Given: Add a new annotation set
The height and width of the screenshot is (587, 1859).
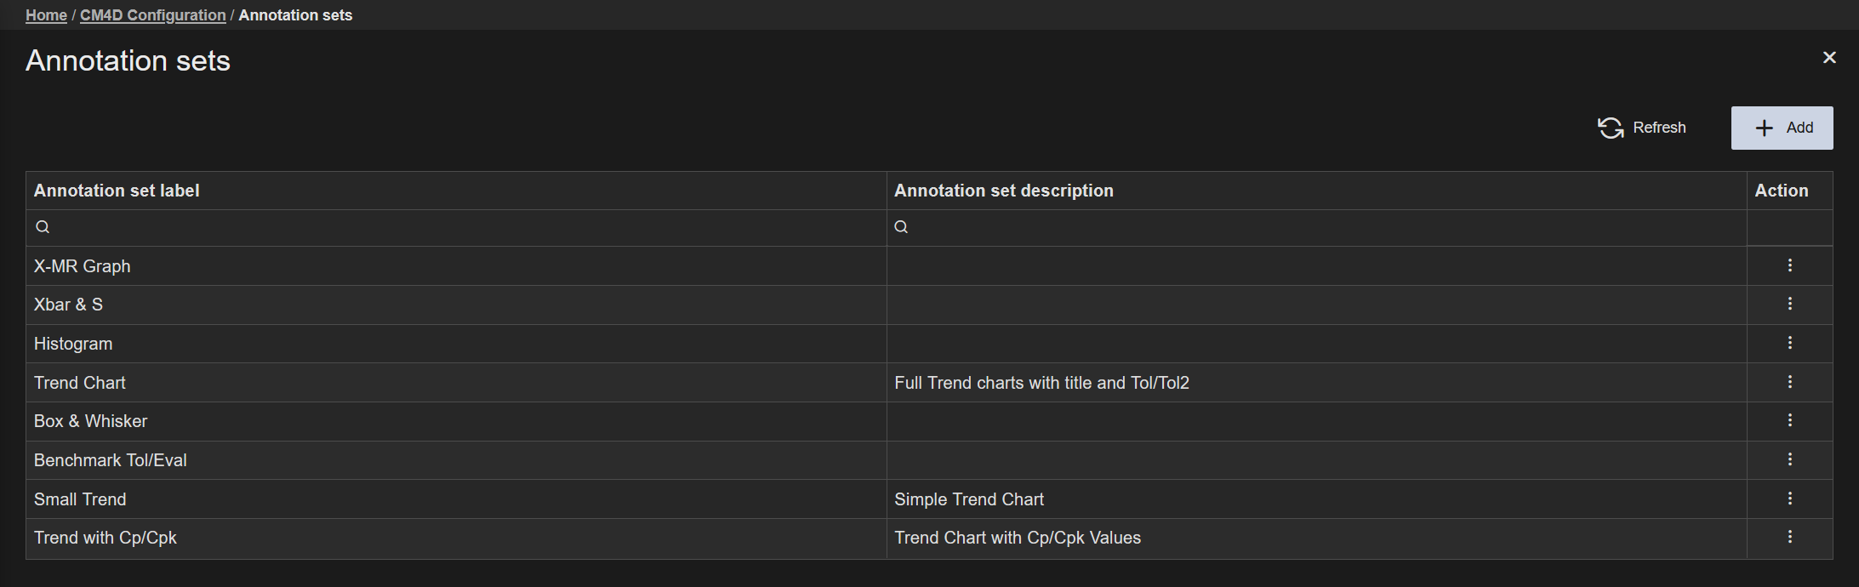Looking at the screenshot, I should coord(1782,128).
